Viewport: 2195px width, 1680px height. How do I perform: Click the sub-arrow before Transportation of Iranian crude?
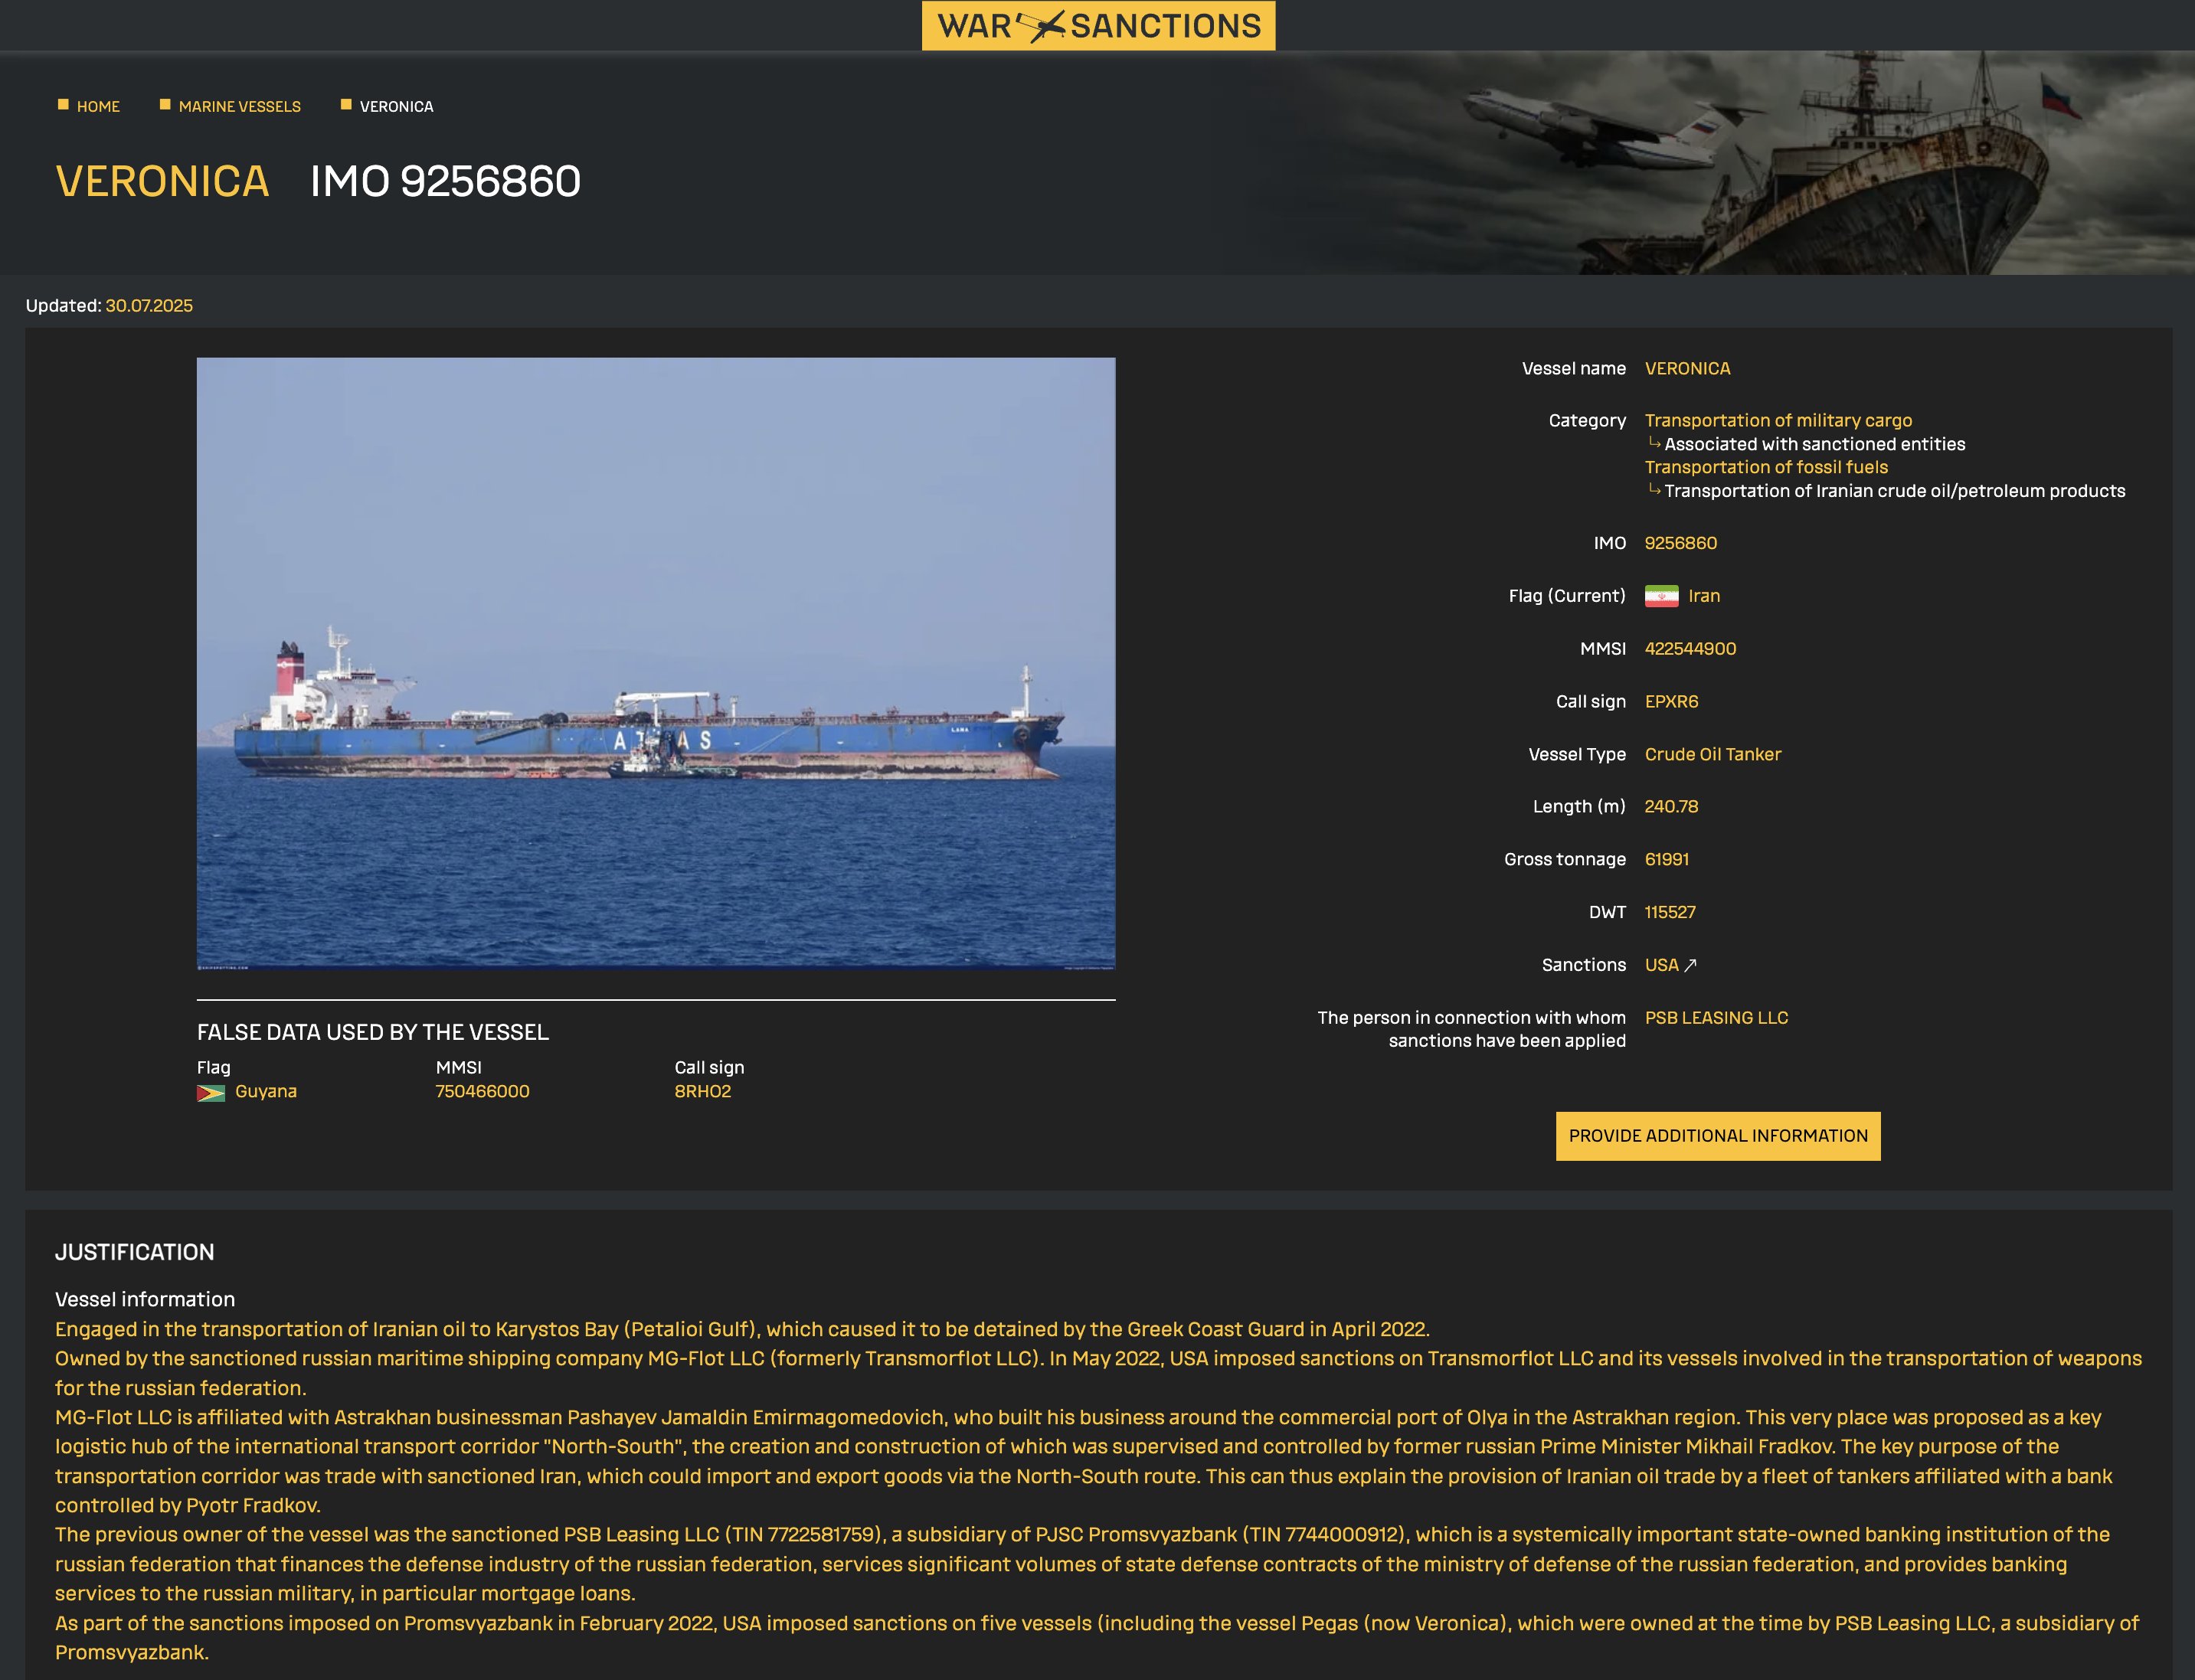tap(1654, 490)
